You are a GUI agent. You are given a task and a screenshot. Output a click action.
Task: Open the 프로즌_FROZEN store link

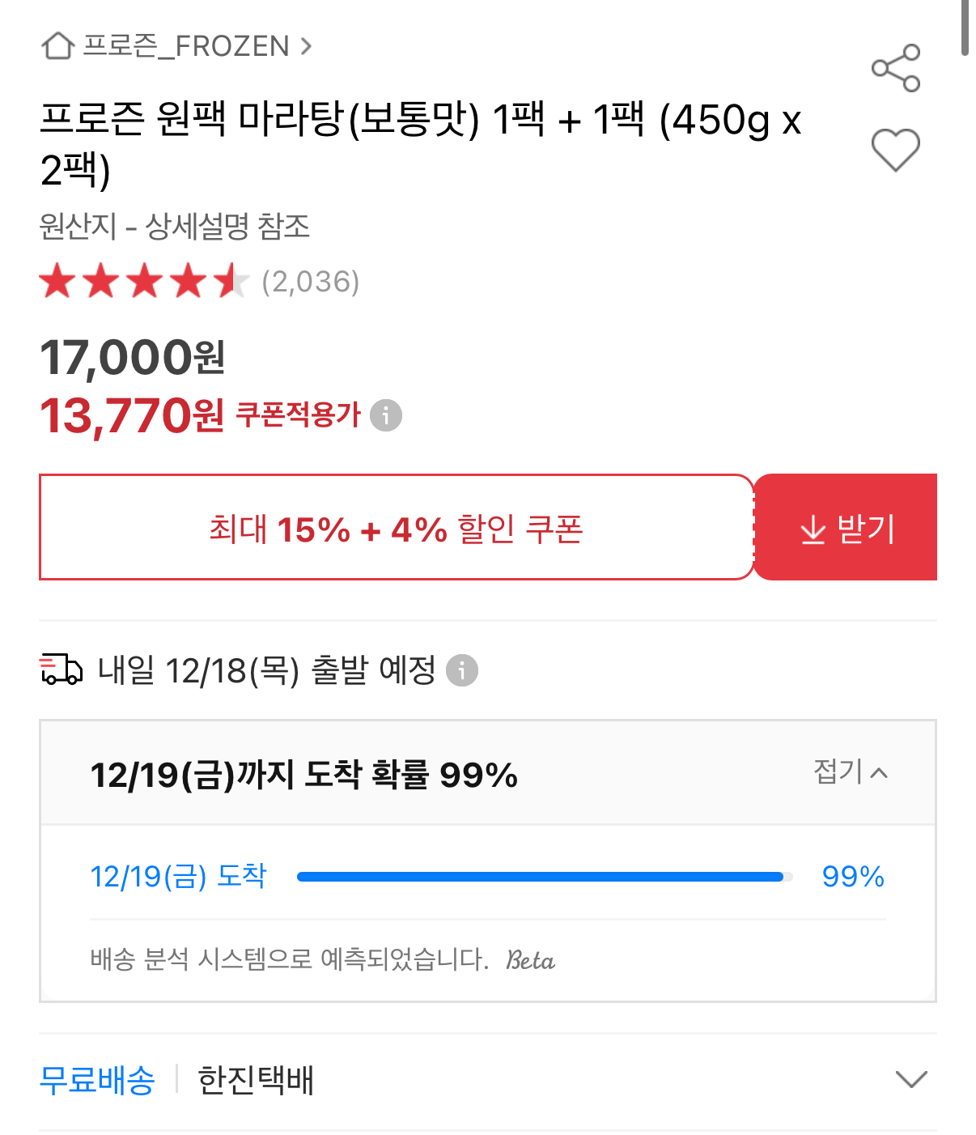[186, 46]
